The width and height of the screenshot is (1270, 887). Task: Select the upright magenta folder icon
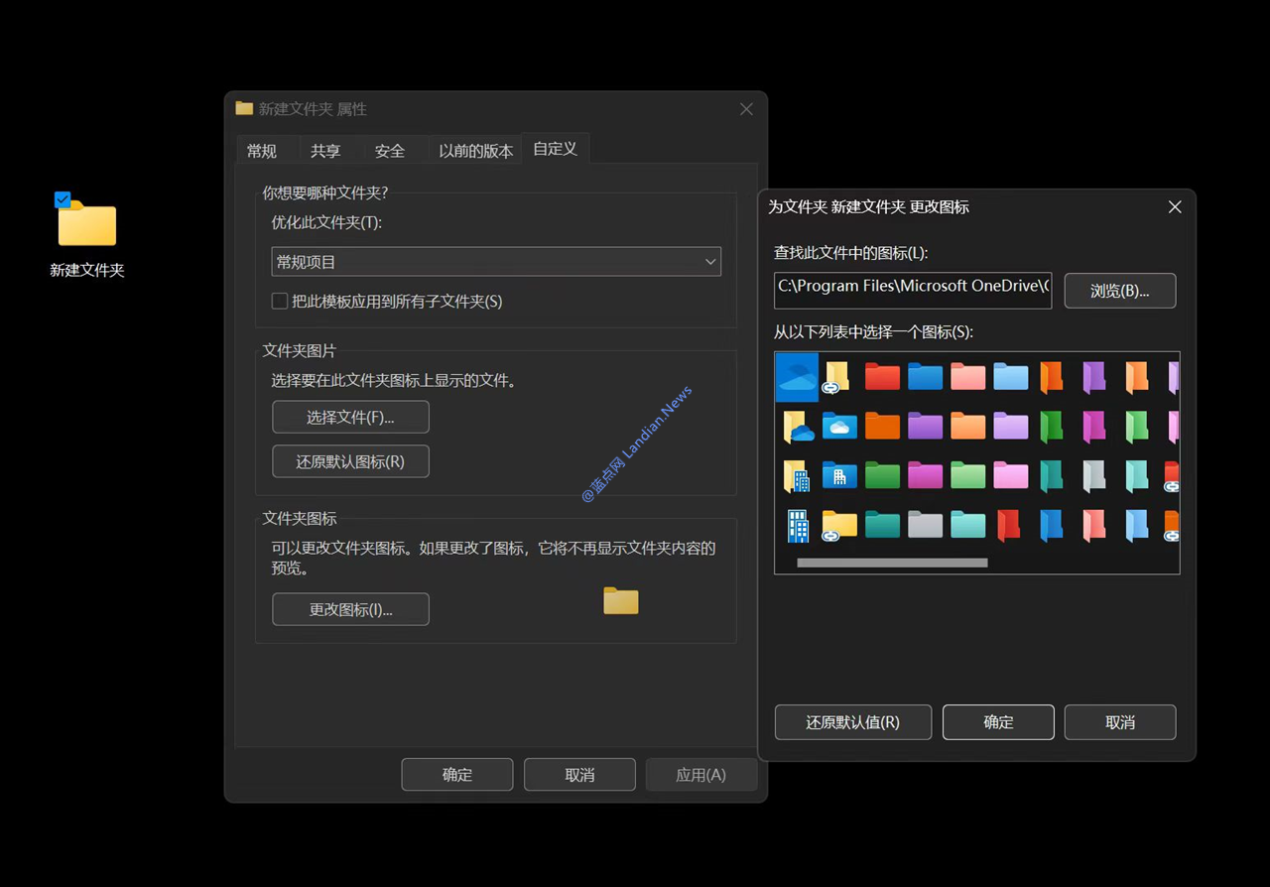1094,427
